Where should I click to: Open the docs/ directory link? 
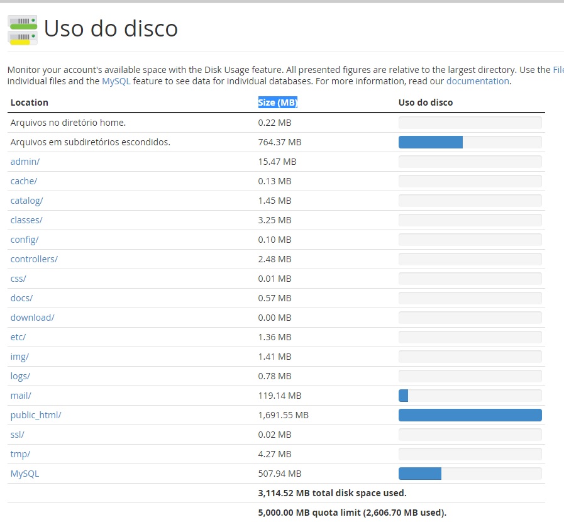point(21,298)
